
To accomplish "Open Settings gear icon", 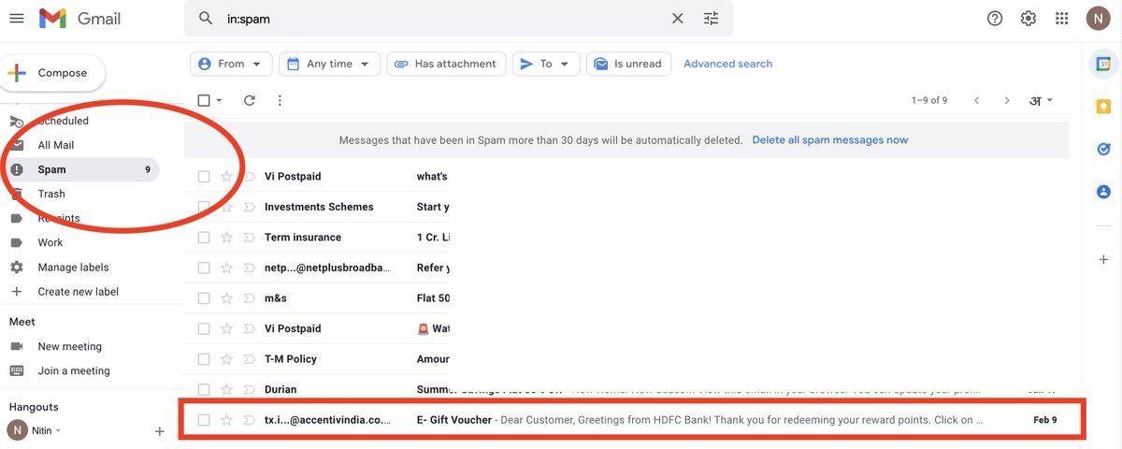I will click(1028, 19).
